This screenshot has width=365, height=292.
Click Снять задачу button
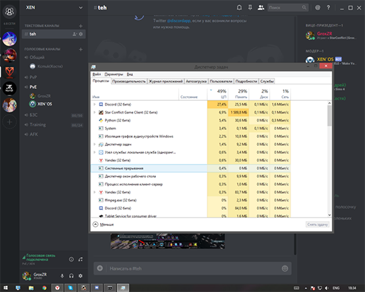tap(317, 224)
